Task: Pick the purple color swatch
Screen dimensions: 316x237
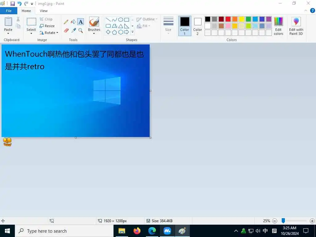Action: (x=269, y=19)
